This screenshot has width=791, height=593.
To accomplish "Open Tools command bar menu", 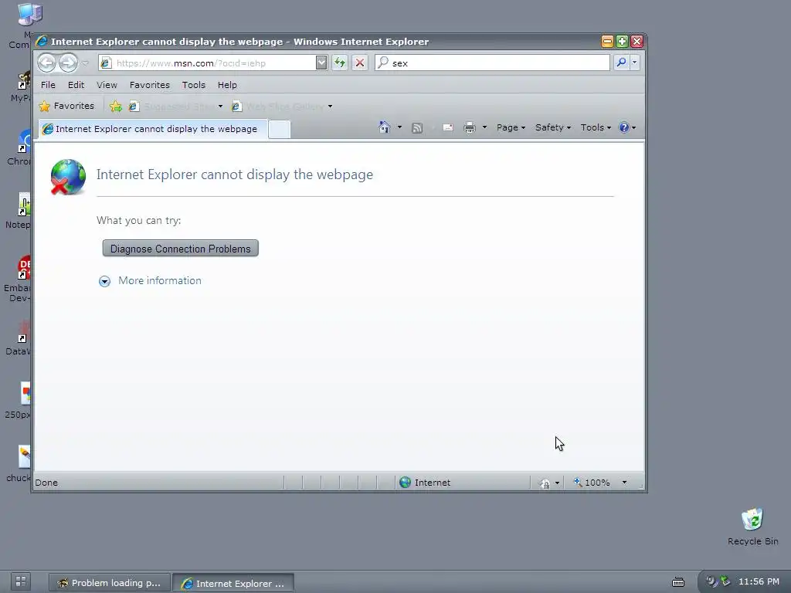I will pos(596,127).
